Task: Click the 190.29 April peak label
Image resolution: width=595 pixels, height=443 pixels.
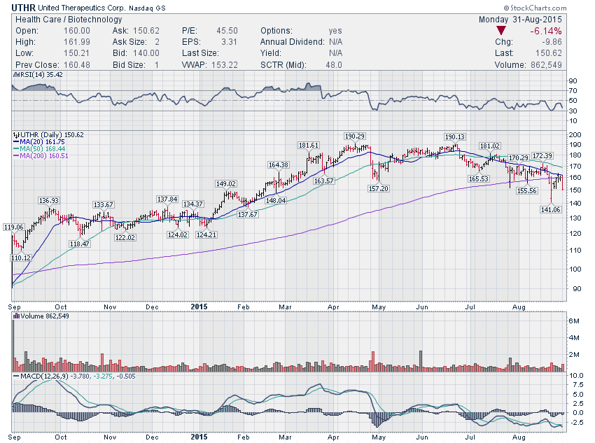Action: pyautogui.click(x=354, y=136)
